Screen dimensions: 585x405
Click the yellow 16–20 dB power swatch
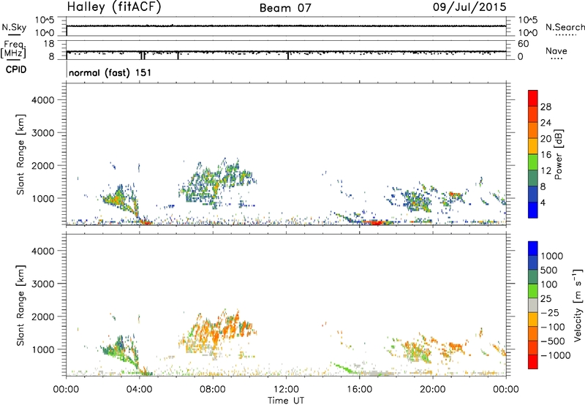click(533, 145)
